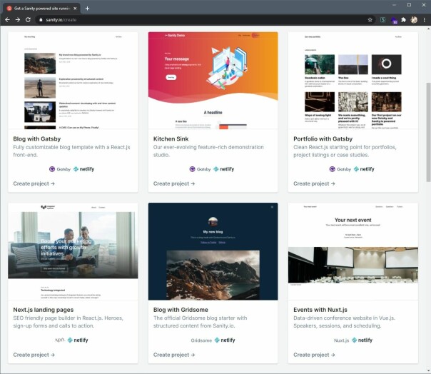
Task: Minimize the Chrome window
Action: [395, 5]
